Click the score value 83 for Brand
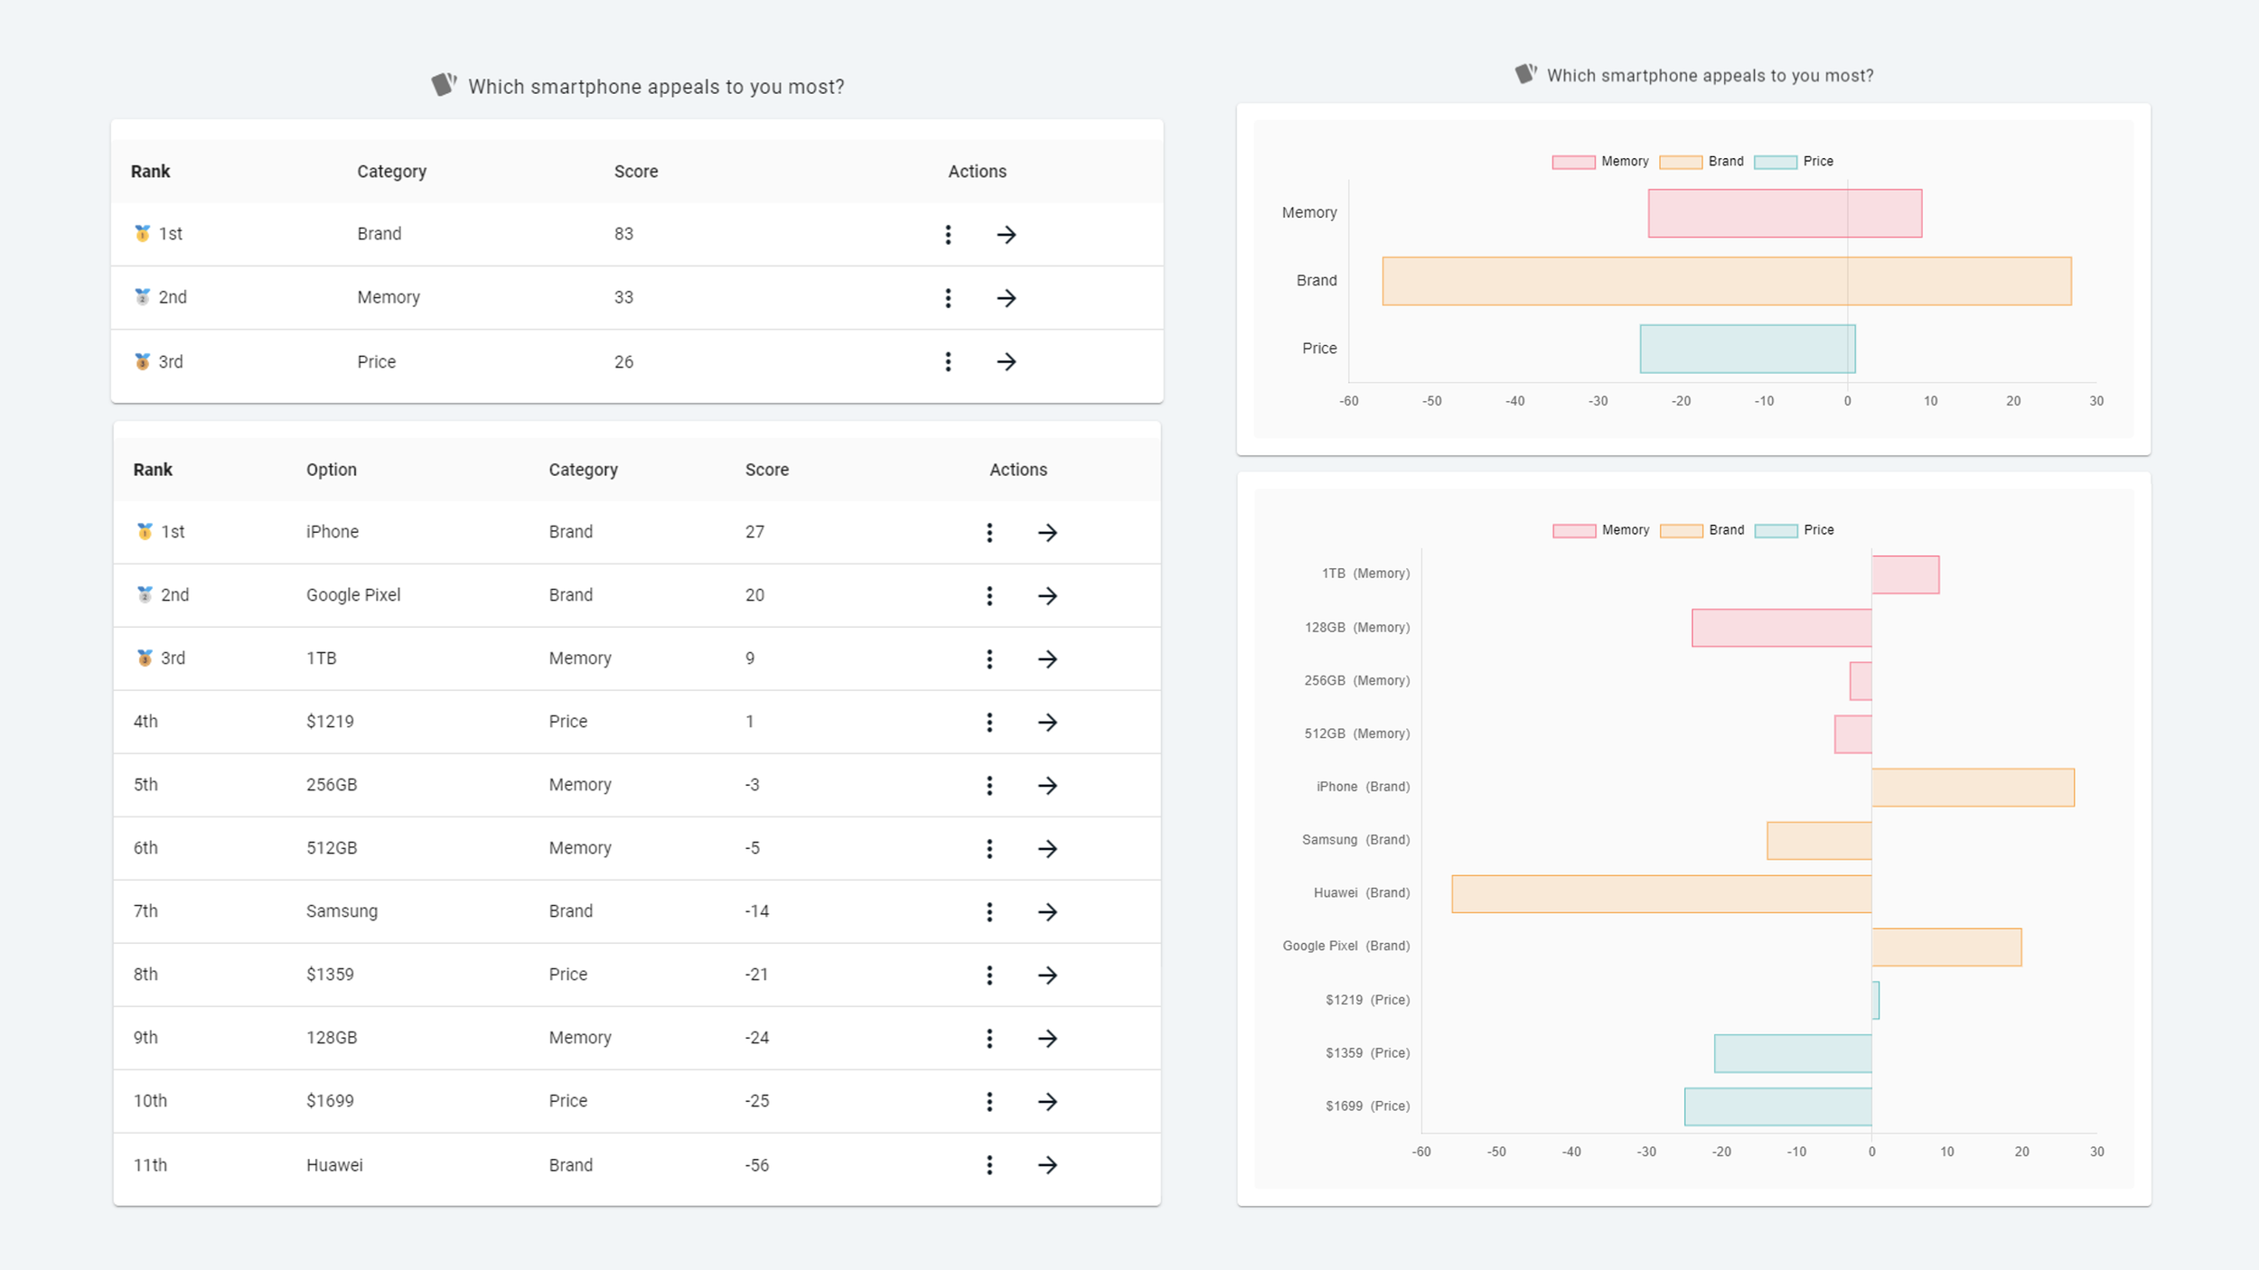This screenshot has width=2259, height=1270. [x=623, y=234]
